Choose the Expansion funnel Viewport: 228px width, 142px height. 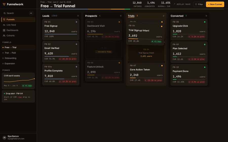(18, 63)
